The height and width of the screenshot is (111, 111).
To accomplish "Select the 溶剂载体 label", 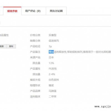I will click(x=35, y=97).
